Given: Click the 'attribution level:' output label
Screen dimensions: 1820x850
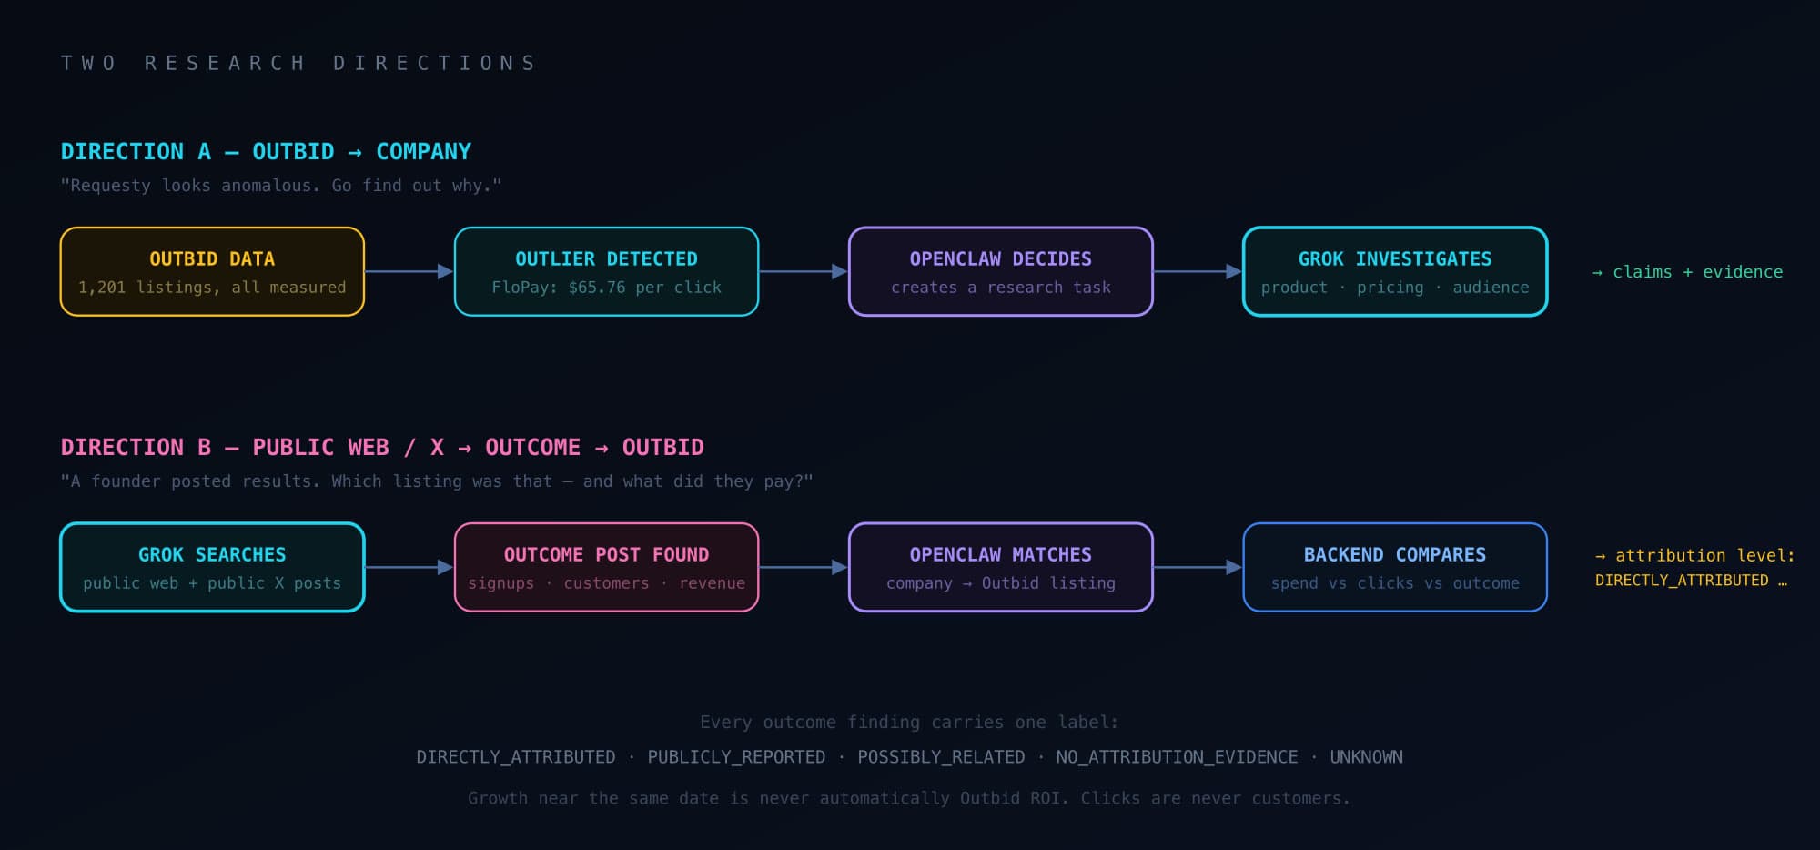Looking at the screenshot, I should pos(1695,555).
